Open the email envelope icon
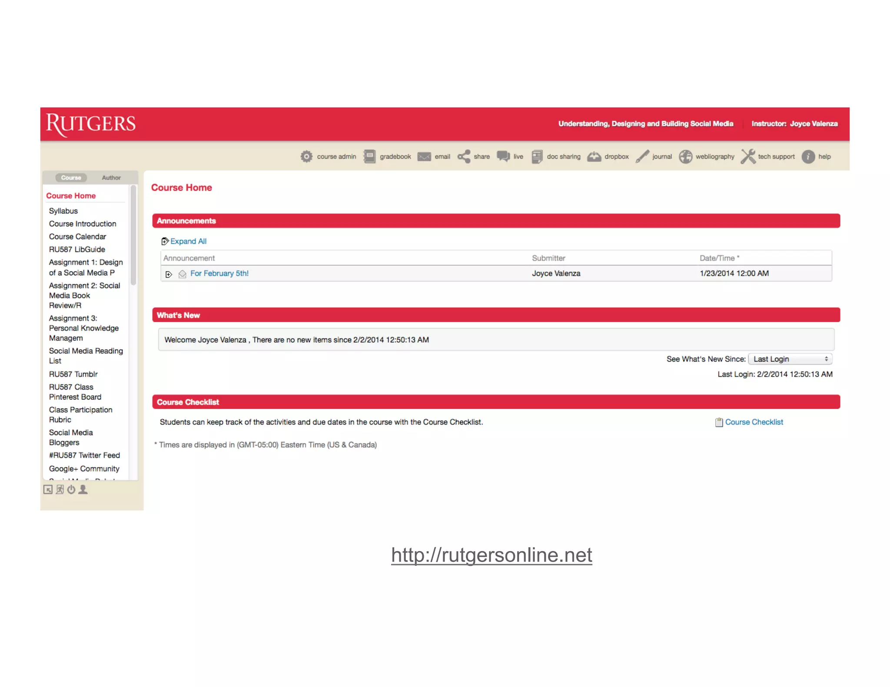 [x=424, y=156]
